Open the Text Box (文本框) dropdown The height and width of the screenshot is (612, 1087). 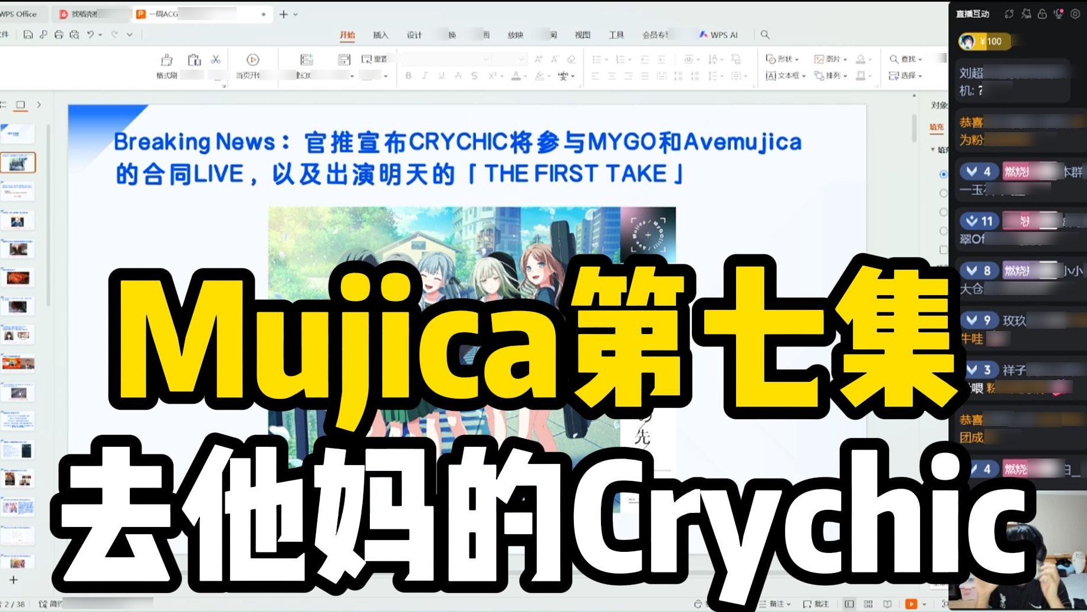tap(785, 76)
